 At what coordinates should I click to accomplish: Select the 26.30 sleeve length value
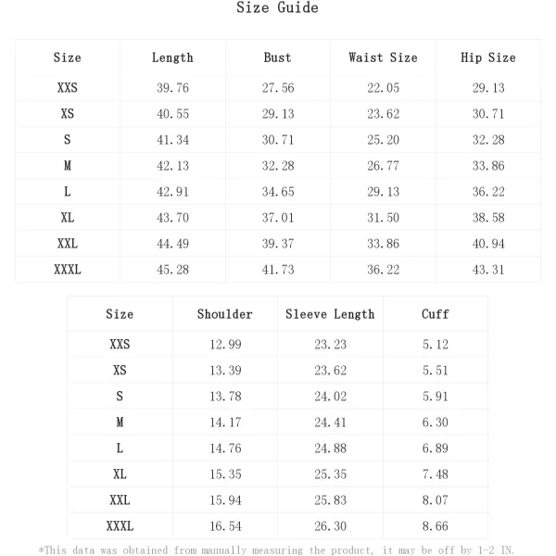tap(330, 526)
